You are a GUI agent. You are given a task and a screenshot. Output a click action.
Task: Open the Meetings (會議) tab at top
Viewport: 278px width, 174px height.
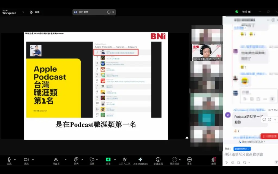click(x=35, y=12)
